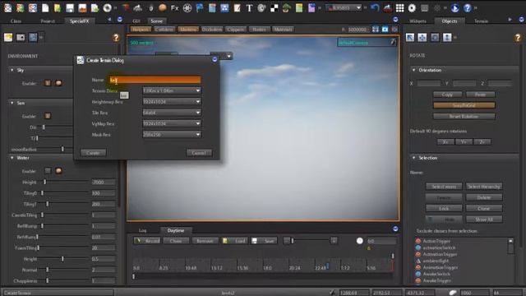
Task: Click the purple document icon in toolbar
Action: 311,7
